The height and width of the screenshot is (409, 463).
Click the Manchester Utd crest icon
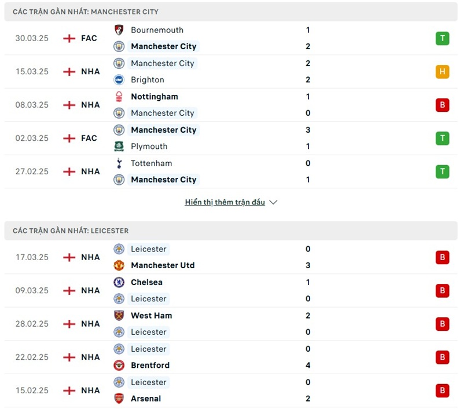coord(119,265)
